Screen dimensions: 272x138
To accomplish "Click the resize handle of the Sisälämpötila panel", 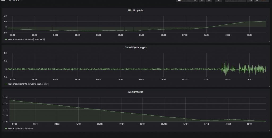I will coord(269,130).
